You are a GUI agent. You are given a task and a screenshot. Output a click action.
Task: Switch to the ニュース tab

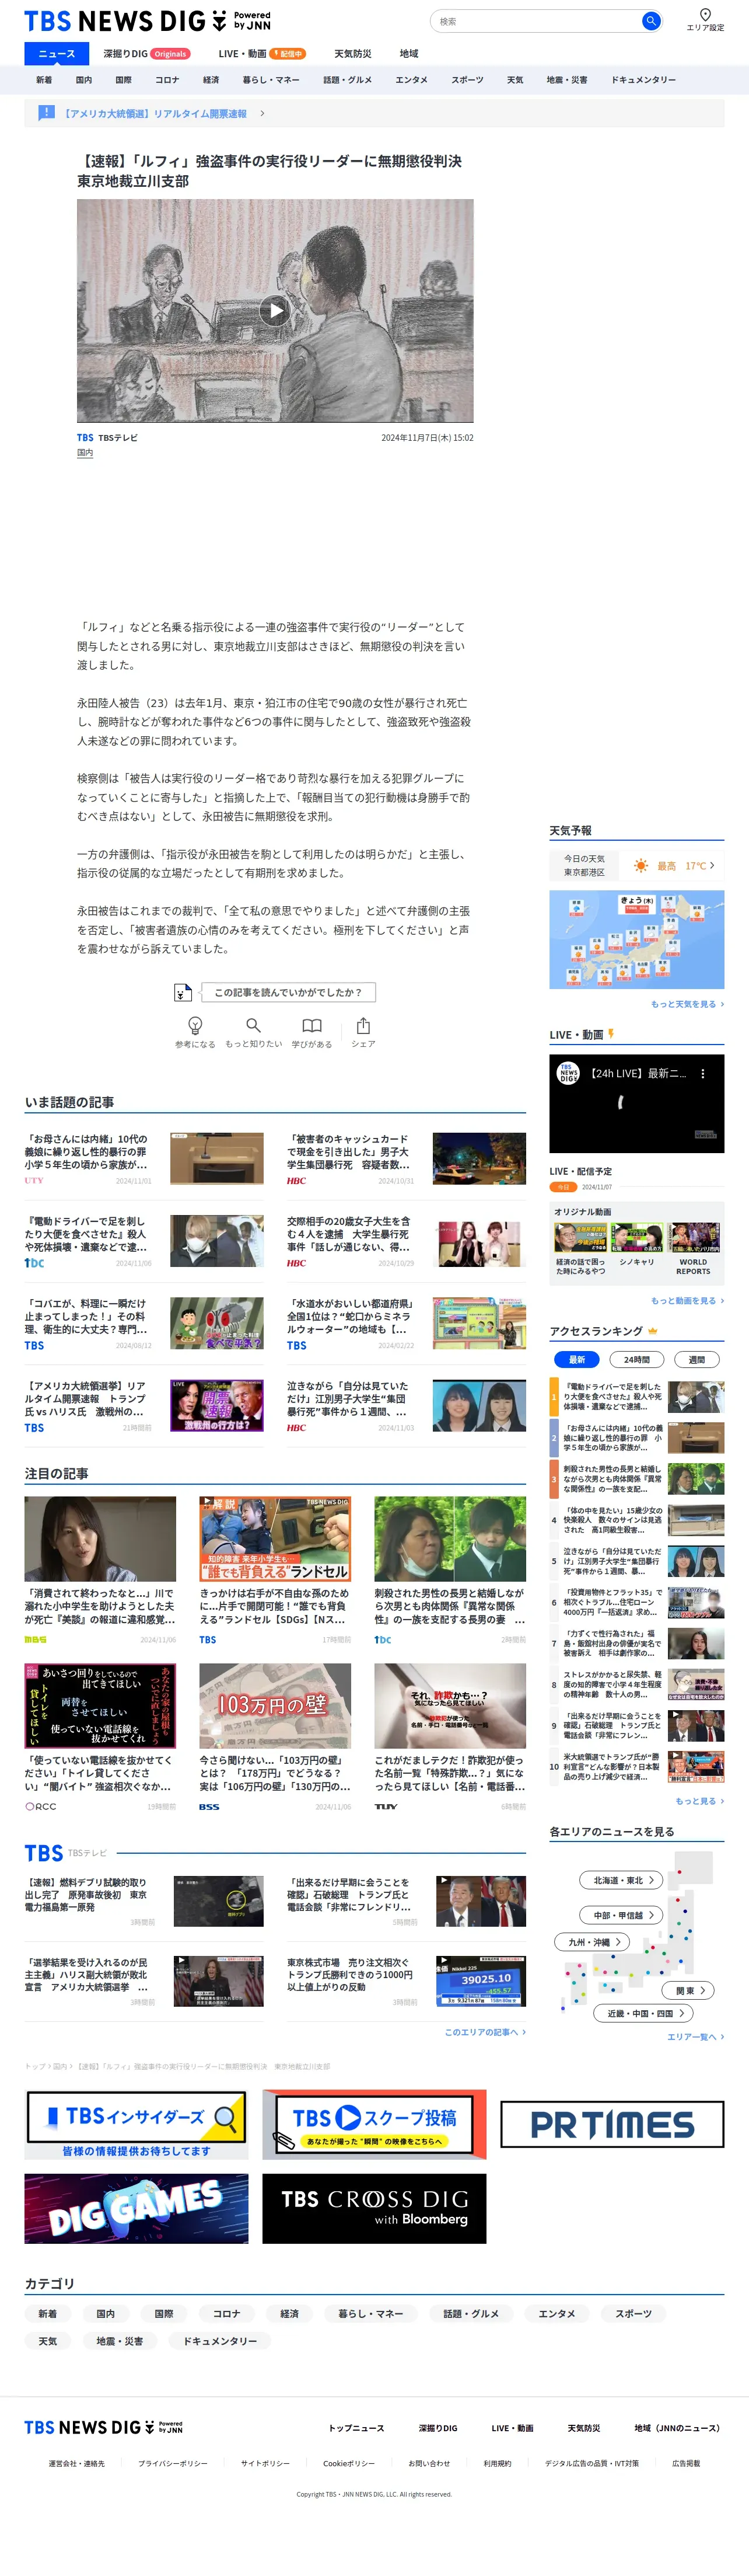pyautogui.click(x=57, y=53)
